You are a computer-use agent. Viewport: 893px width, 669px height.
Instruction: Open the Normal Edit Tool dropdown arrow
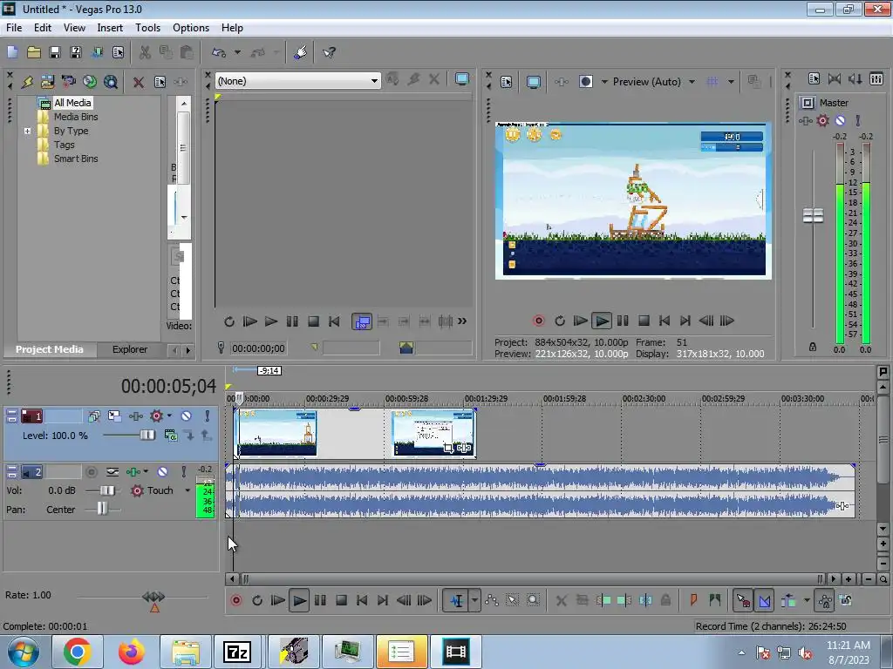coord(474,600)
